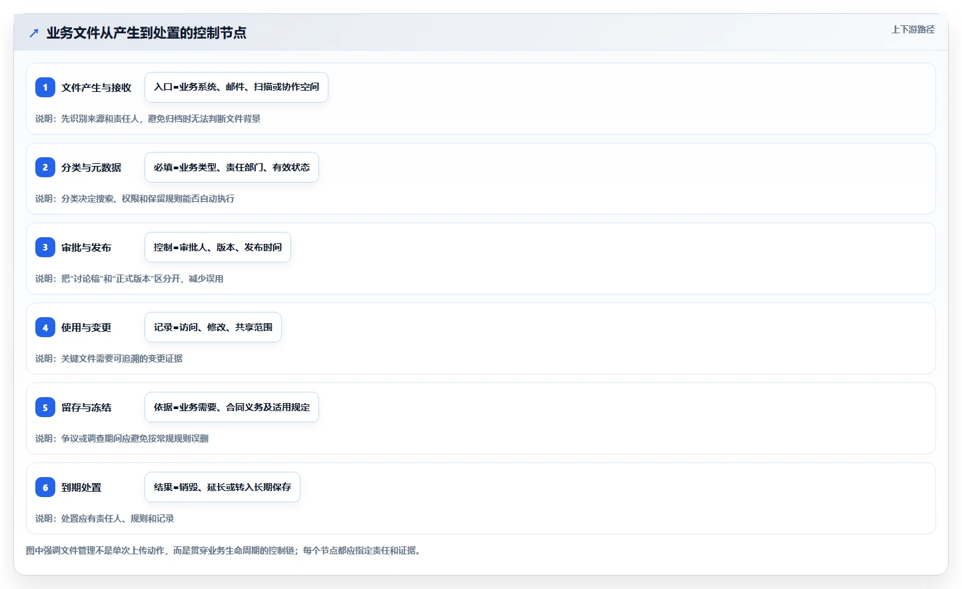962x589 pixels.
Task: Select the 控制=审批人、版本、发布时间 chip
Action: [218, 247]
